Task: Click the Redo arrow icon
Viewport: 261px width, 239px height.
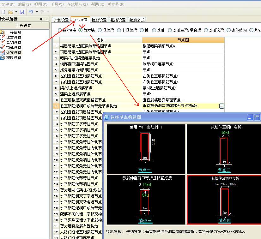Action: coord(43,12)
